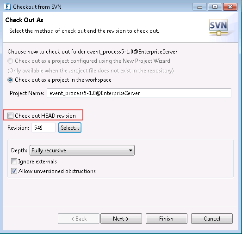Screen dimensions: 242x234
Task: Close the Checkout from SVN dialog
Action: click(230, 7)
